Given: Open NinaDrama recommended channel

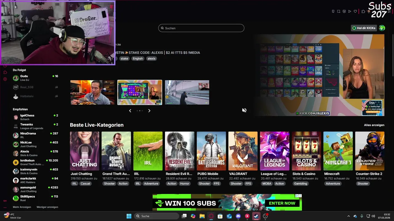Looking at the screenshot, I should tap(35, 135).
